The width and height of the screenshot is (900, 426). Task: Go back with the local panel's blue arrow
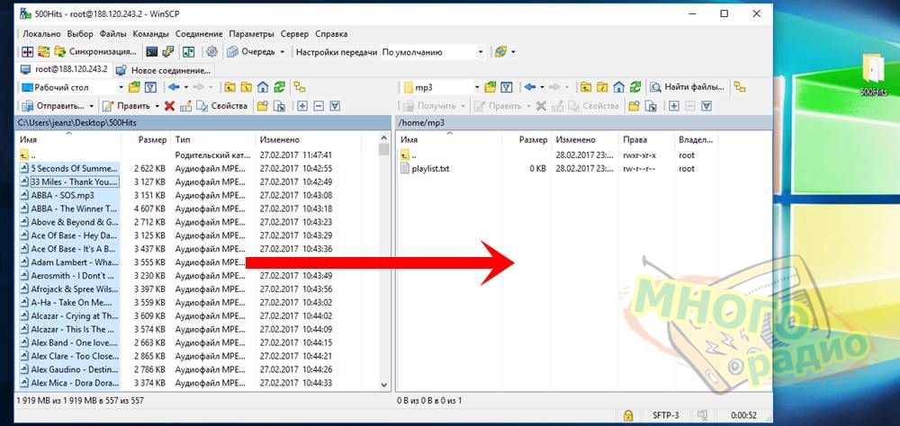click(x=174, y=88)
